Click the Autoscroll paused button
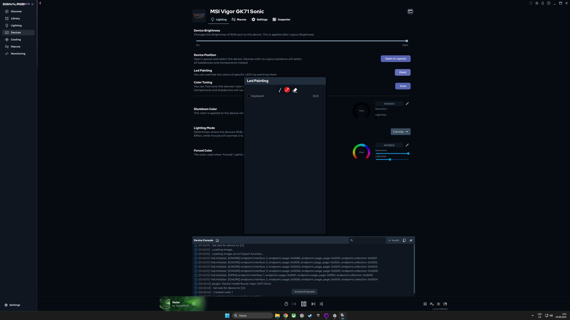Image resolution: width=570 pixels, height=320 pixels. coord(304,292)
